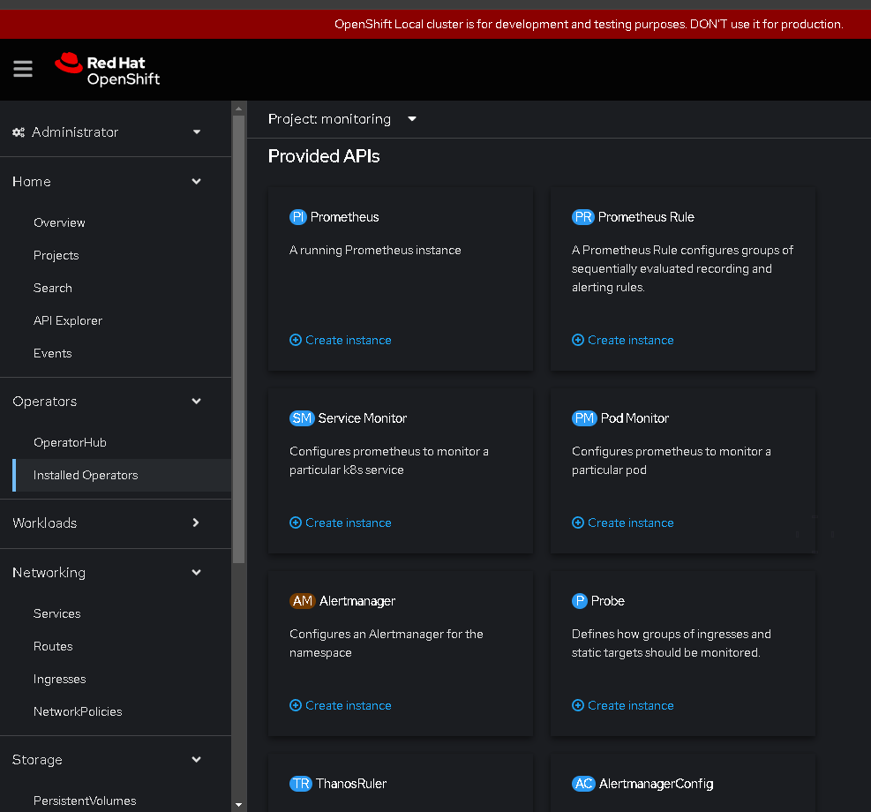Open Services under Networking

[57, 613]
